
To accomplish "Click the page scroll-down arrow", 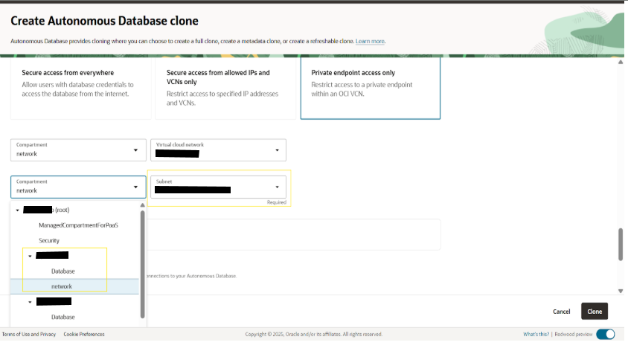I will point(621,291).
